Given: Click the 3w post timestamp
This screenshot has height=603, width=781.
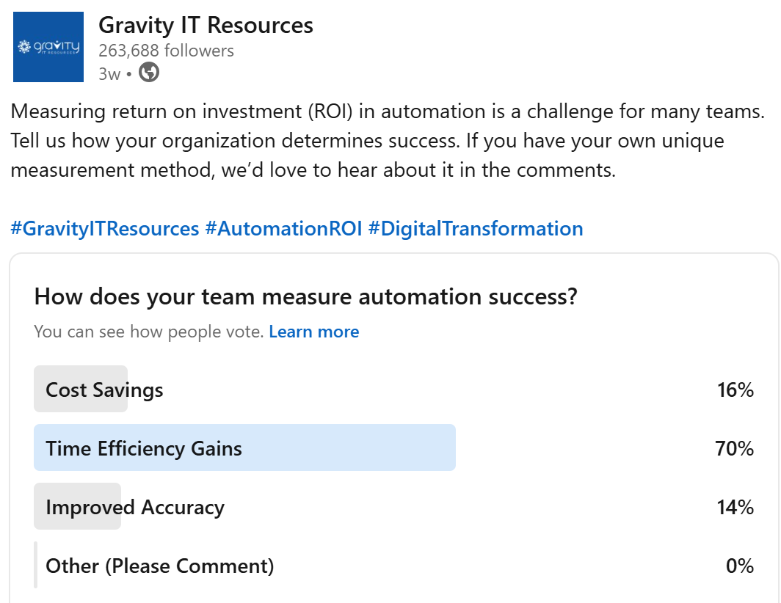Looking at the screenshot, I should point(109,73).
